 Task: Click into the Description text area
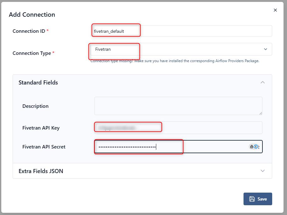178,106
